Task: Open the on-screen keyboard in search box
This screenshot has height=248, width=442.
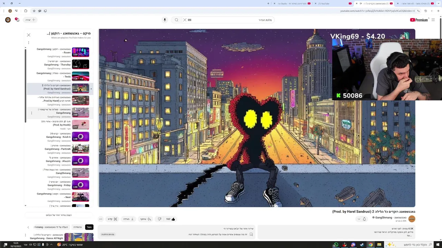Action: click(x=190, y=20)
